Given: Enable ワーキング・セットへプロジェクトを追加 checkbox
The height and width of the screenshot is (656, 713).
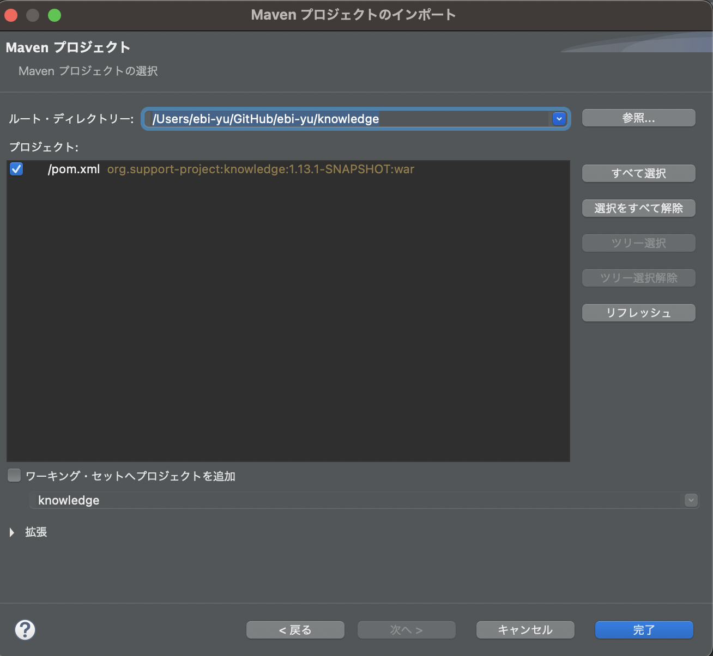Looking at the screenshot, I should point(14,475).
